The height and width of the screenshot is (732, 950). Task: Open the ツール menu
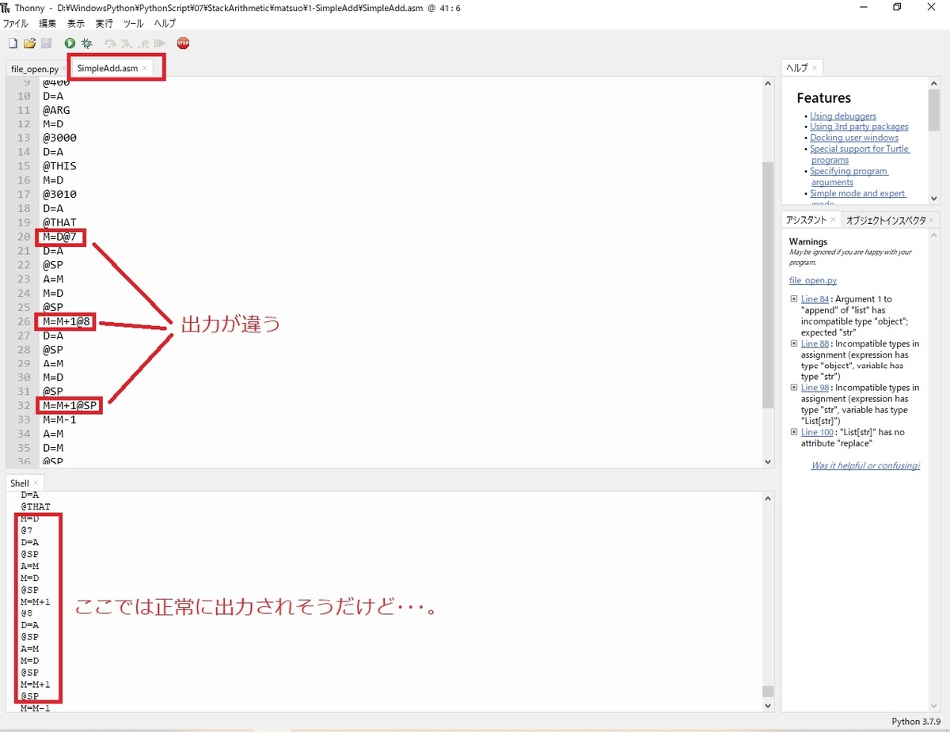click(132, 23)
